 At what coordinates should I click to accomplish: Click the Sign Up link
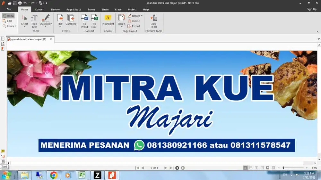pyautogui.click(x=311, y=9)
